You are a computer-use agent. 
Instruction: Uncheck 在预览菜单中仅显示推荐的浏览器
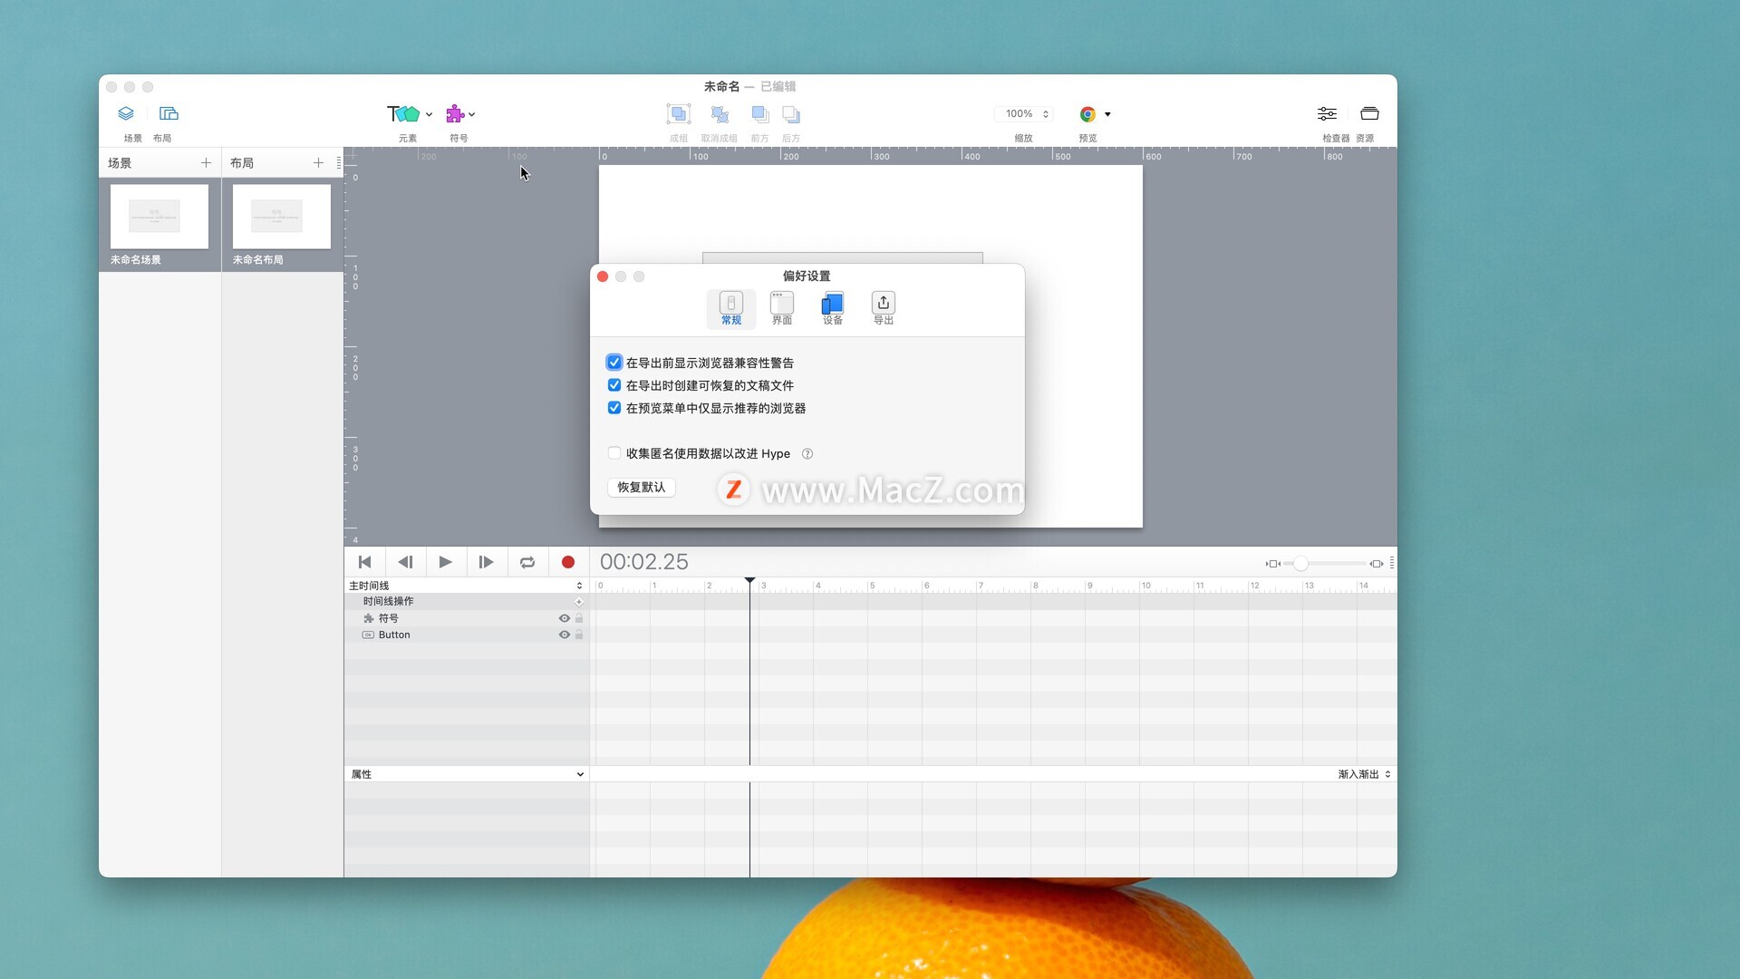(x=614, y=408)
